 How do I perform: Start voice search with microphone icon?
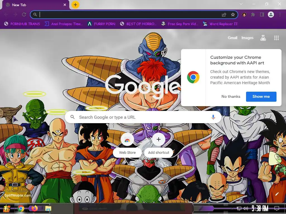(x=213, y=117)
